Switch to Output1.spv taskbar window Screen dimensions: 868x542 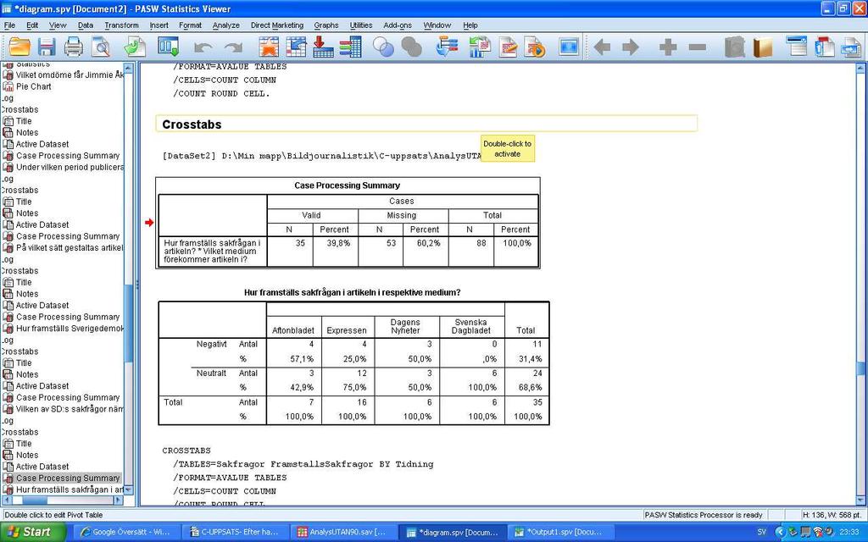[559, 532]
